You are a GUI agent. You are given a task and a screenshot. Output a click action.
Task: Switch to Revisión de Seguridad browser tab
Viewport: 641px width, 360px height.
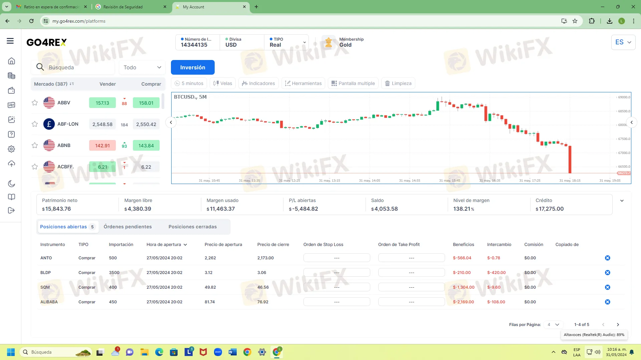tap(131, 7)
